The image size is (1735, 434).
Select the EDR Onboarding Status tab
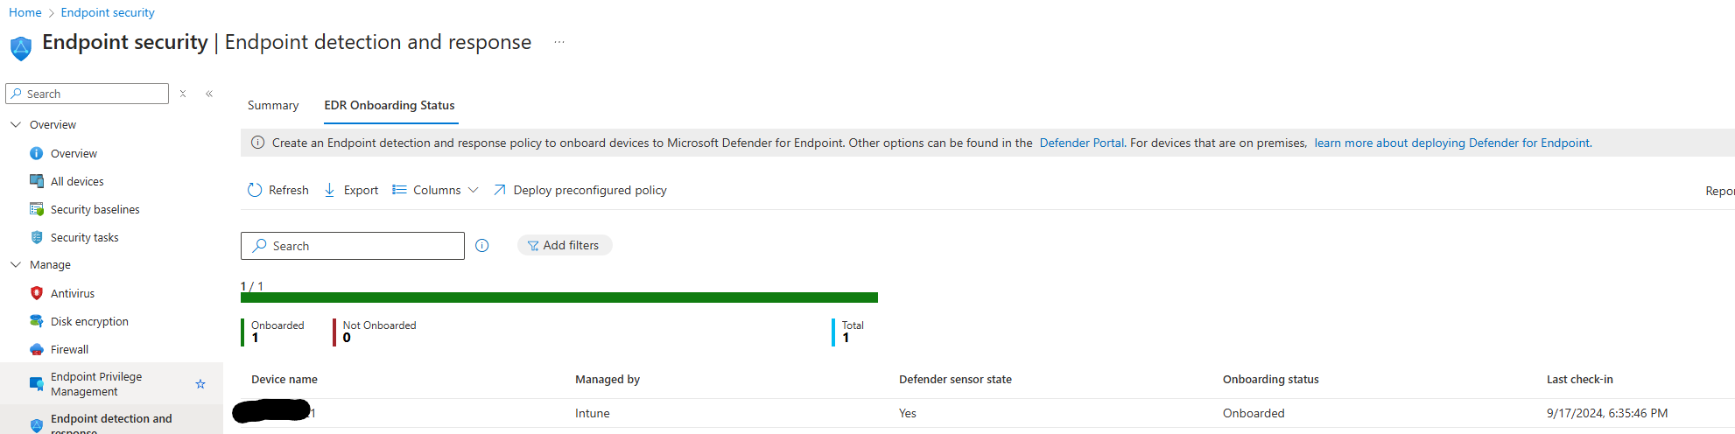[390, 105]
